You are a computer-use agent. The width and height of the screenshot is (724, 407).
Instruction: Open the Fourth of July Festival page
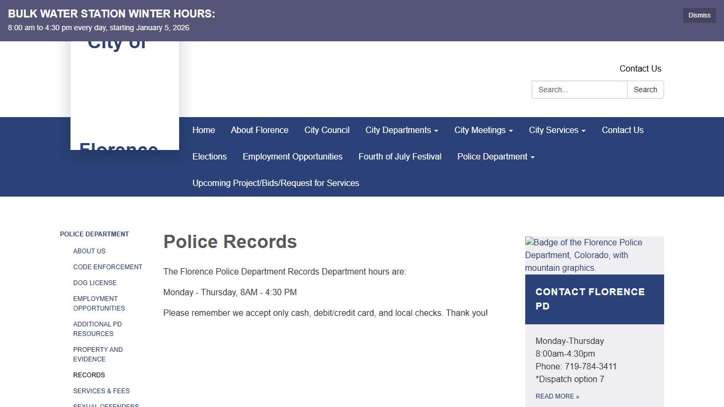[x=400, y=156]
